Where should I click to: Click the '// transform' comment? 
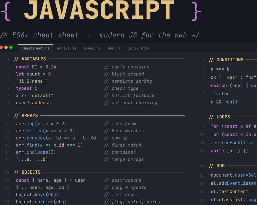pyautogui.click(x=120, y=124)
